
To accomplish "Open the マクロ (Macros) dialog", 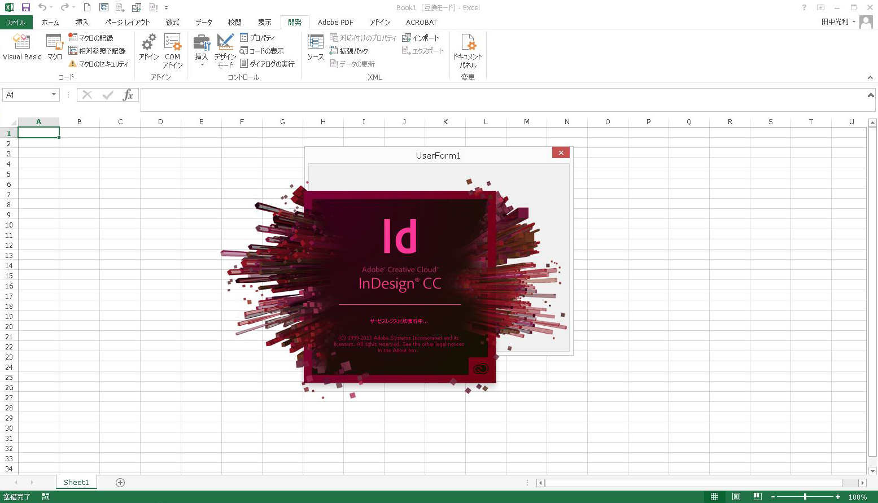I will pyautogui.click(x=55, y=47).
